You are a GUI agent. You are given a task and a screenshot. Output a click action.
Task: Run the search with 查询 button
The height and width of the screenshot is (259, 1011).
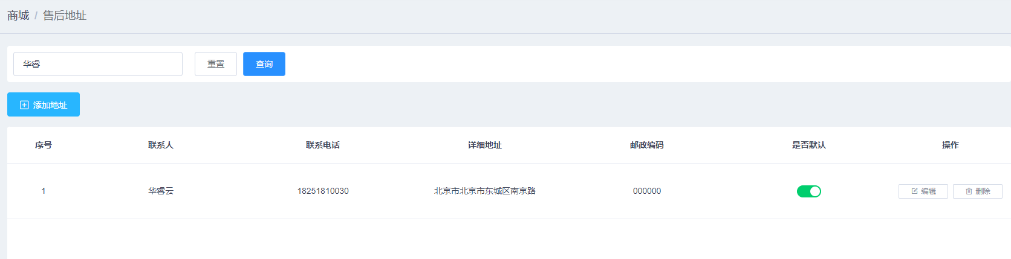coord(264,64)
